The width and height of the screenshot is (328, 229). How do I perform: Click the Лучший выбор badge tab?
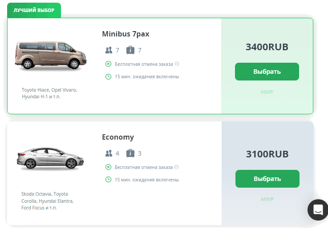[34, 10]
